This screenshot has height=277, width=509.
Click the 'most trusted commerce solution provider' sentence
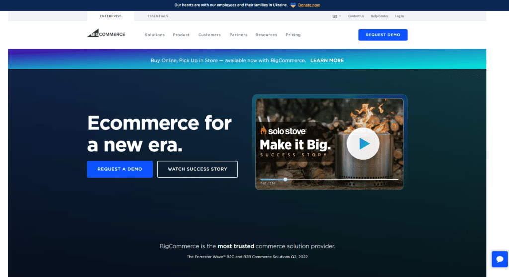[x=247, y=246]
